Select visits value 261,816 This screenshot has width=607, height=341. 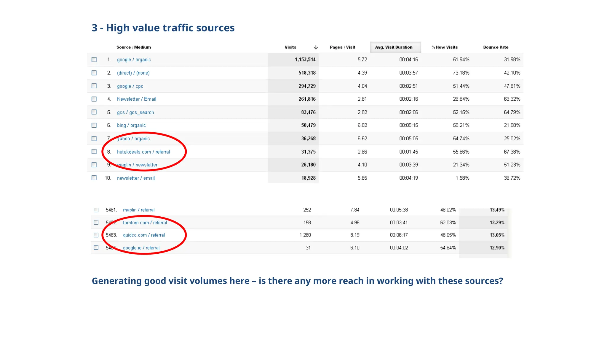[307, 99]
